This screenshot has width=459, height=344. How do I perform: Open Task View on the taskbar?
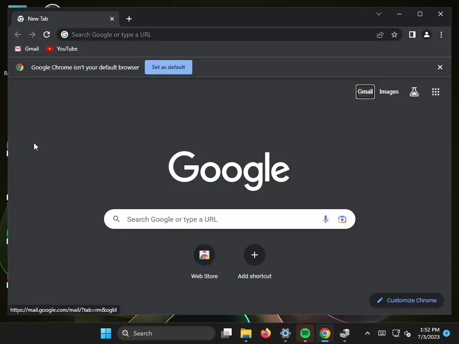(x=226, y=333)
